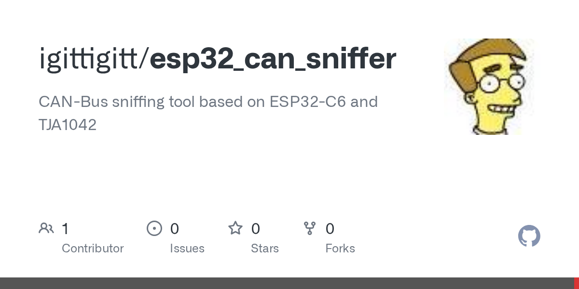Image resolution: width=579 pixels, height=289 pixels.
Task: Click the CAN-Bus sniffing tool description
Action: coord(208,102)
